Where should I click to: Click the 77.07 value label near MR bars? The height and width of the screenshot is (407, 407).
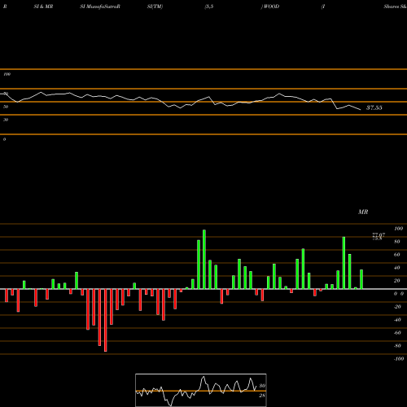[379, 234]
